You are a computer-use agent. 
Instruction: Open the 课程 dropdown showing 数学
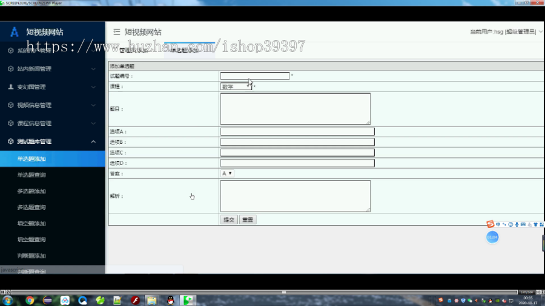point(236,86)
